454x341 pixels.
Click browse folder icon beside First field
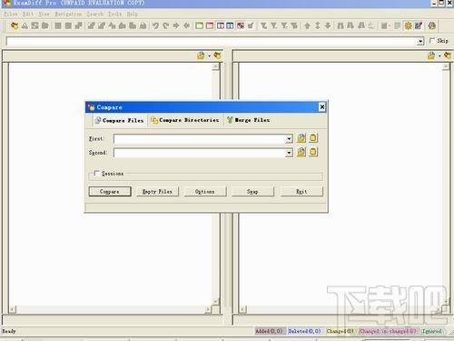click(301, 138)
